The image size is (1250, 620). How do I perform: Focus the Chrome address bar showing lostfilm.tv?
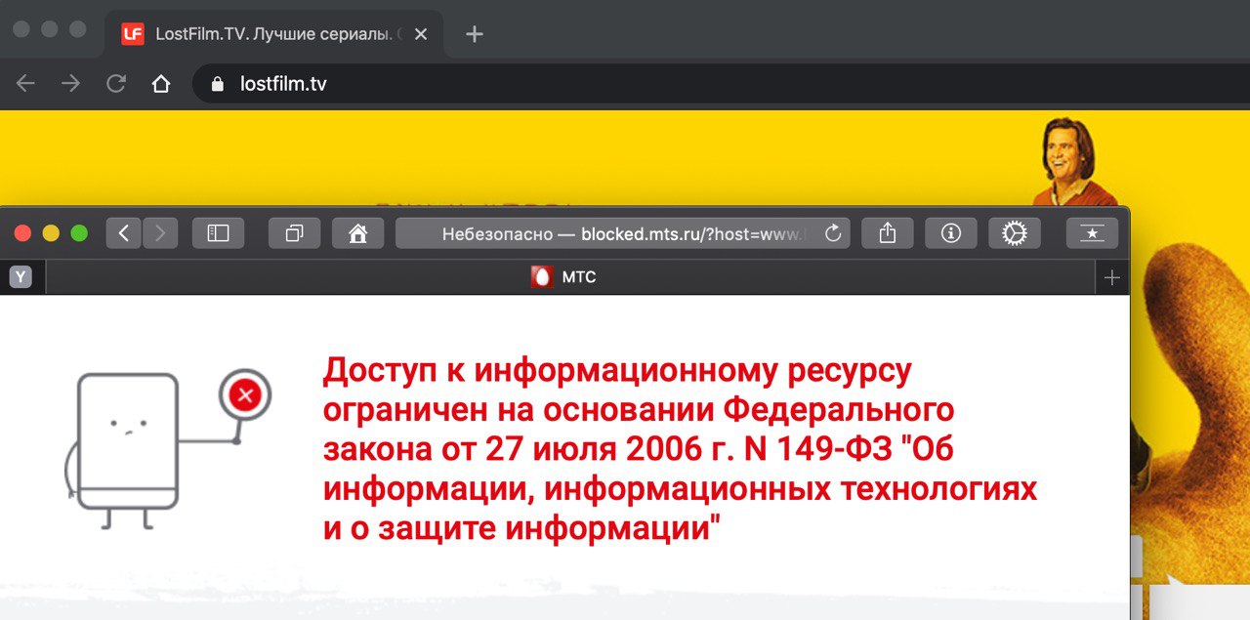click(x=721, y=84)
